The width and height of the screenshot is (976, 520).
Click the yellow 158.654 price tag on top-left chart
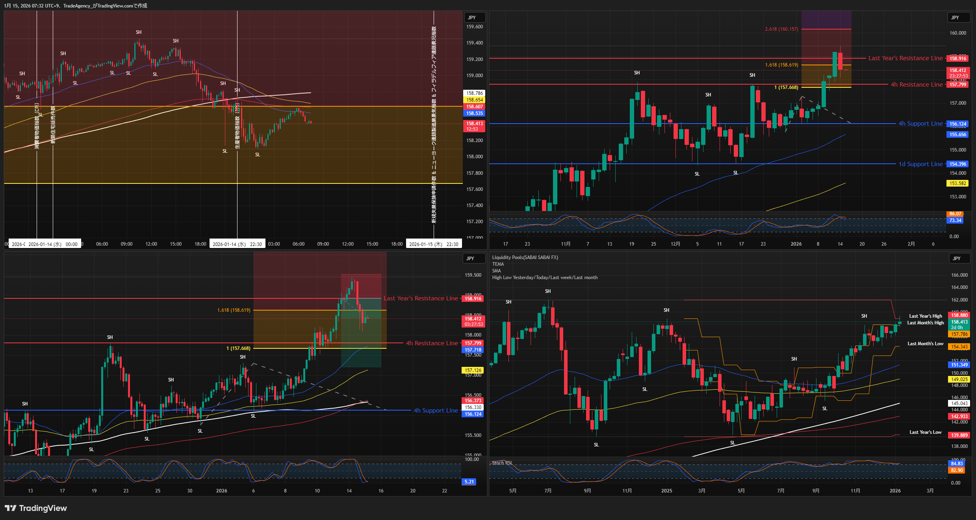[x=474, y=100]
